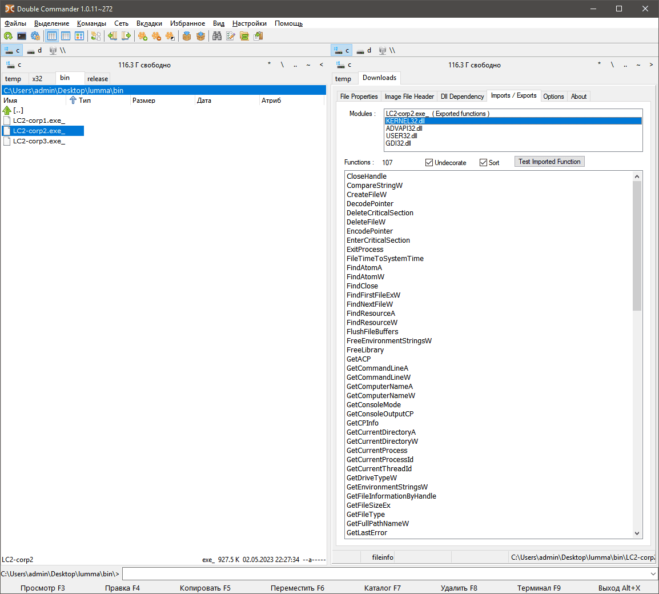The width and height of the screenshot is (659, 594).
Task: Go up via the [..] parent entry
Action: (x=18, y=110)
